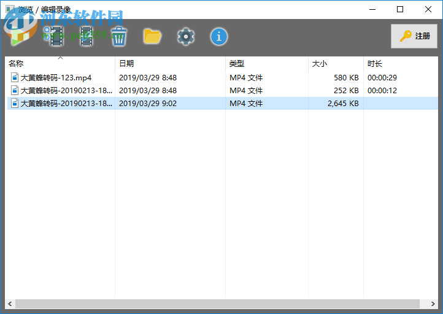This screenshot has height=314, width=443.
Task: Show info with the blue information icon
Action: pyautogui.click(x=218, y=36)
